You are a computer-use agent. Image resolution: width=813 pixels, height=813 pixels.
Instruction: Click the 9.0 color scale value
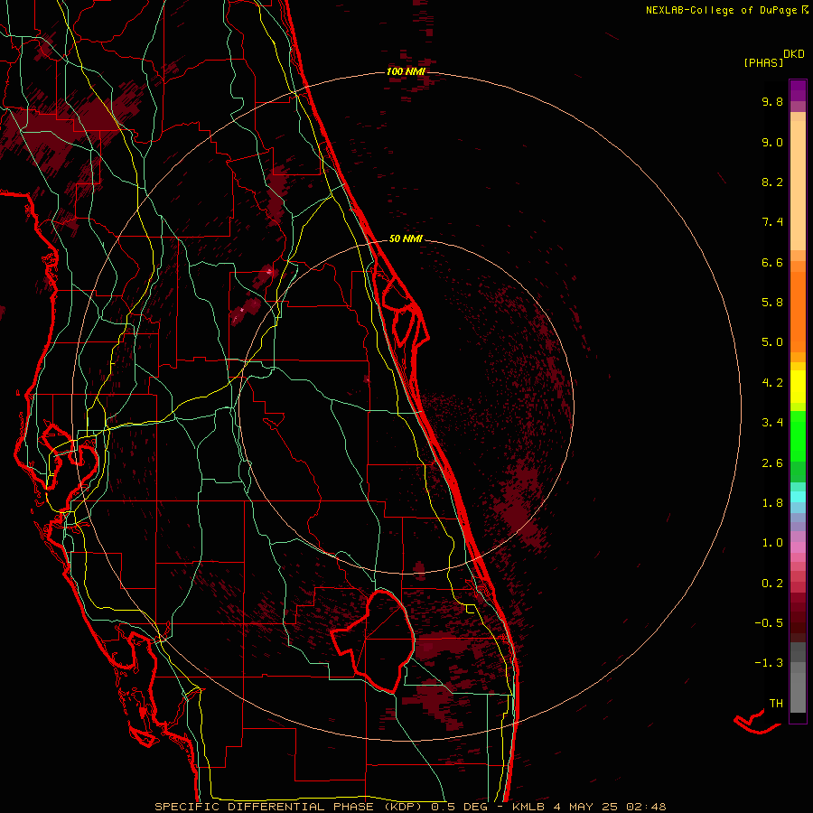[772, 142]
